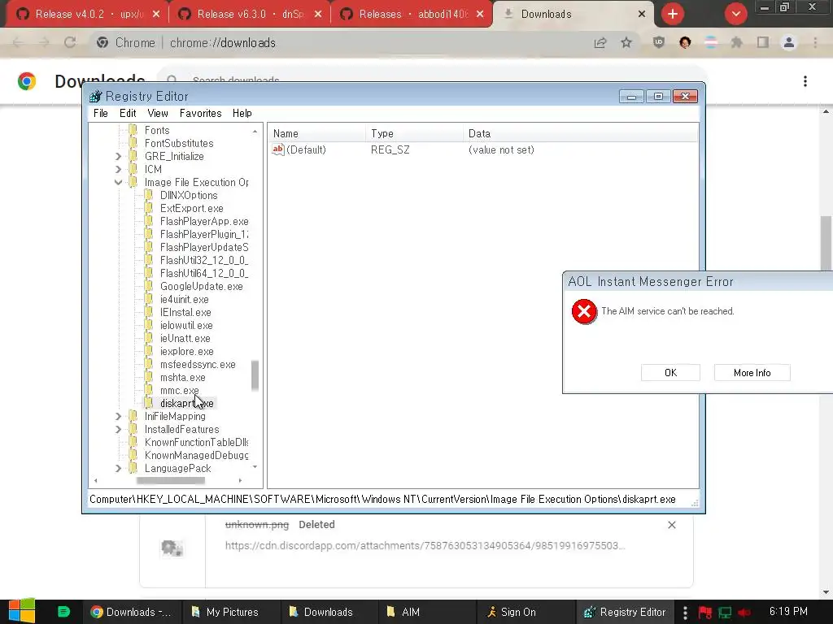833x624 pixels.
Task: Toggle Chrome side panel icon
Action: tap(763, 43)
